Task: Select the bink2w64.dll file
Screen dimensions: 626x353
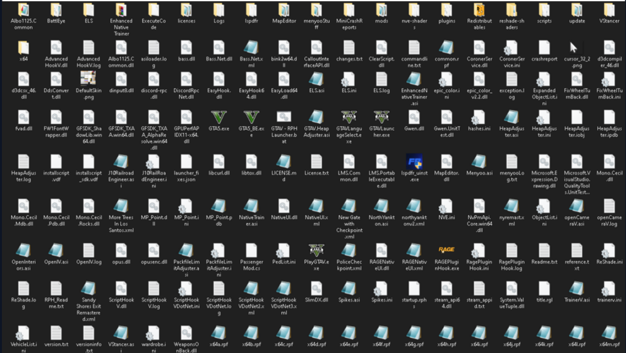Action: [284, 48]
